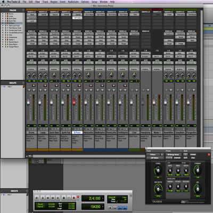Open the AIR Talkbox insert on E-Piano

77,18
